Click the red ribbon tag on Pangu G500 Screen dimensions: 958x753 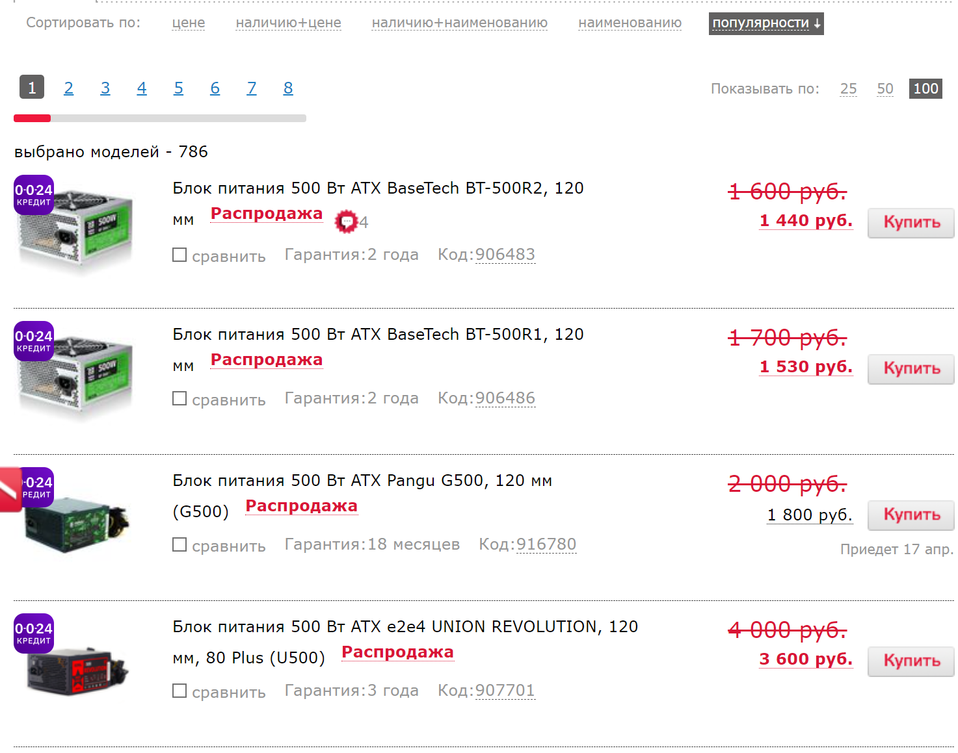pos(10,490)
